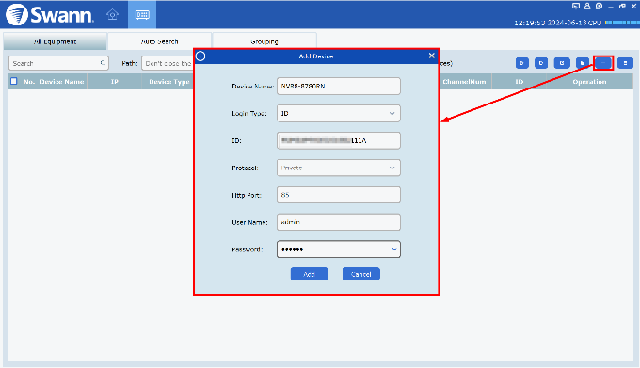Click the info icon in Add Device dialog

click(x=200, y=56)
